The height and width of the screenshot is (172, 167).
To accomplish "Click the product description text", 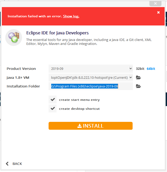I will pos(89,42).
